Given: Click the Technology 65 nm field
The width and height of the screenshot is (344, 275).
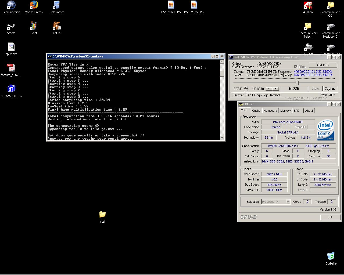Looking at the screenshot, I should coord(268,137).
